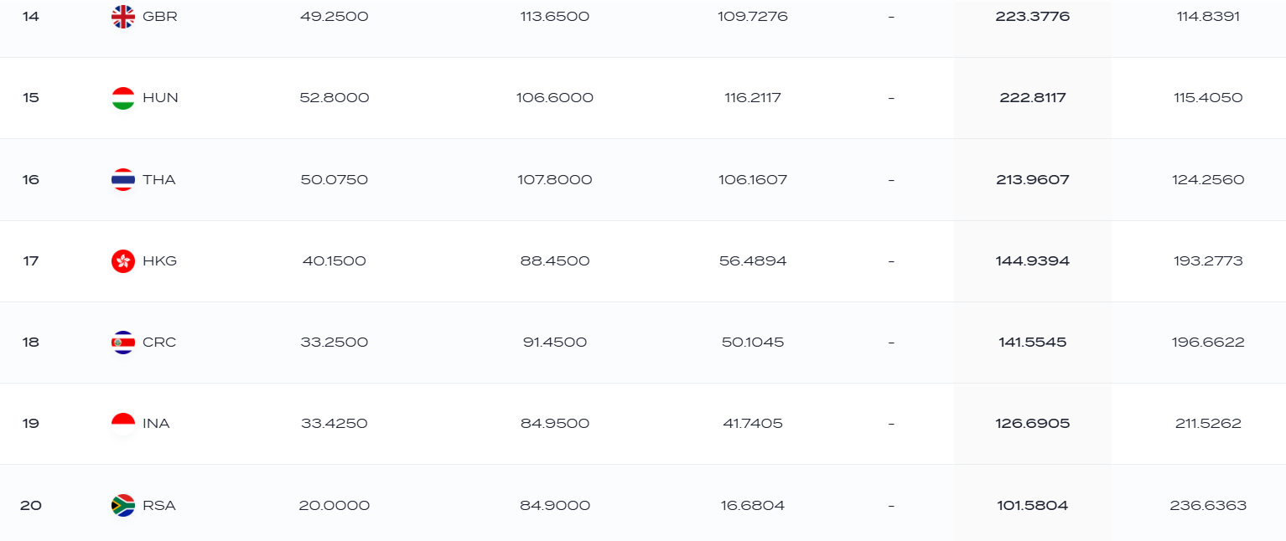
Task: Select the HKG country label
Action: click(160, 261)
